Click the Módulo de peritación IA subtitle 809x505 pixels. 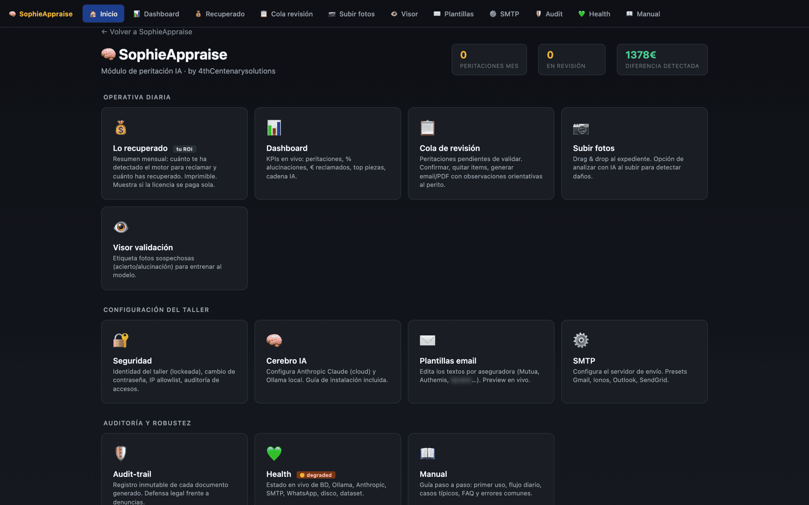[x=188, y=71]
